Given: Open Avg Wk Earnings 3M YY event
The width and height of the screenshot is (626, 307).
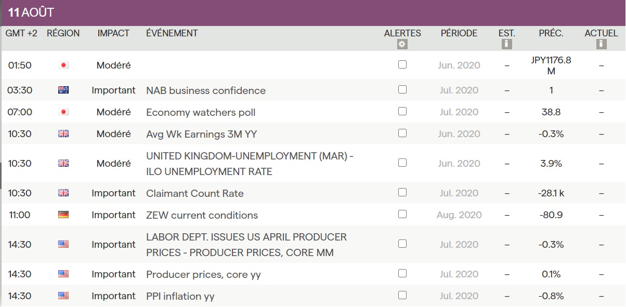Looking at the screenshot, I should point(201,135).
